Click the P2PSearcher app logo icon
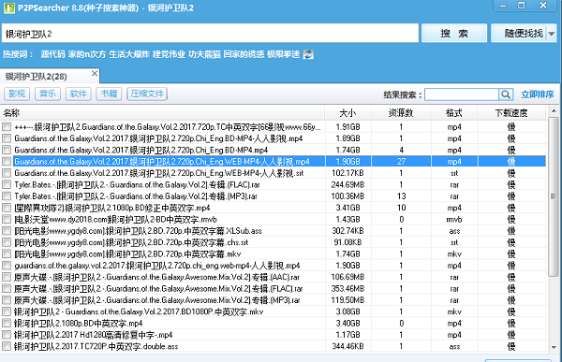This screenshot has width=562, height=362. click(x=9, y=7)
